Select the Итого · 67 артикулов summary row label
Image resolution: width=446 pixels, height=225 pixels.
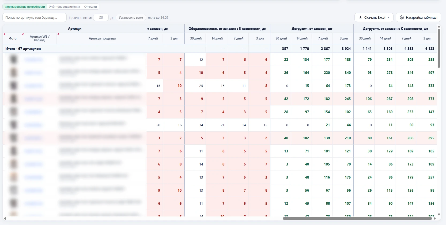point(23,49)
